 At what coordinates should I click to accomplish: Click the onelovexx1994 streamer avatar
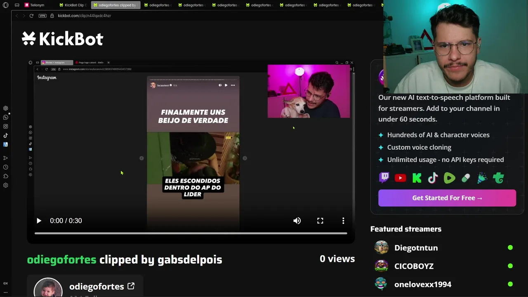tap(381, 284)
